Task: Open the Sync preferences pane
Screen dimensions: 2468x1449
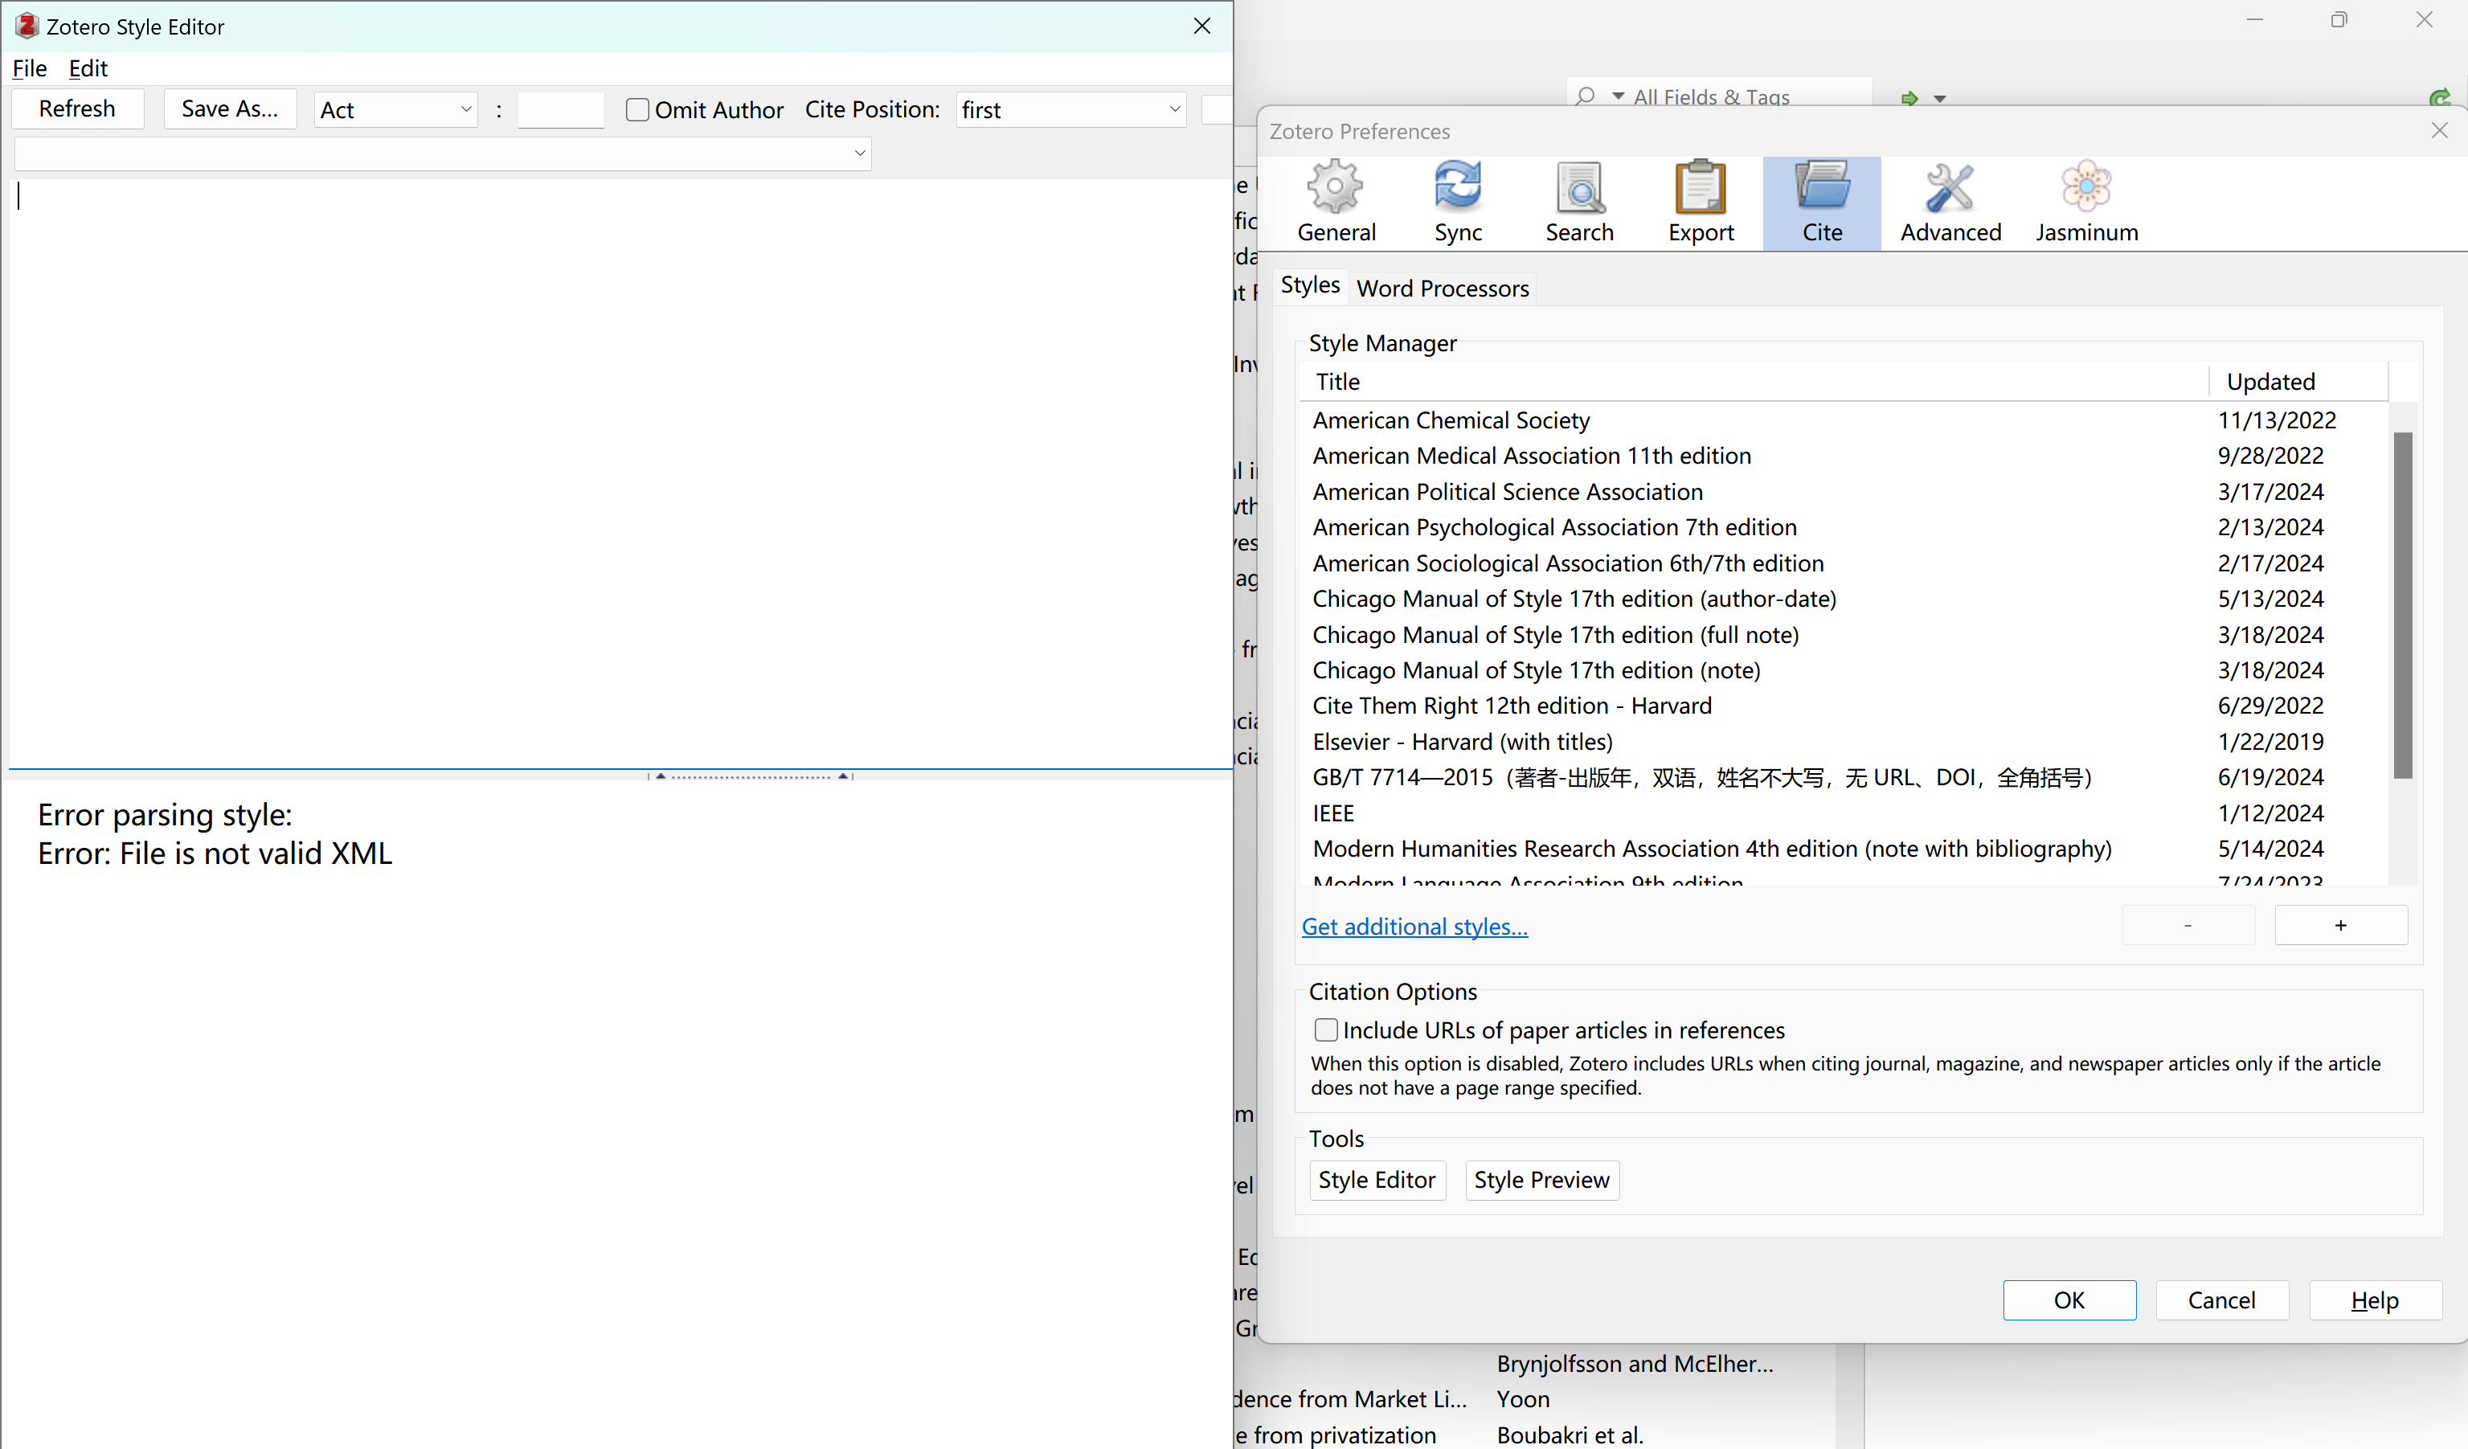Action: (1457, 203)
